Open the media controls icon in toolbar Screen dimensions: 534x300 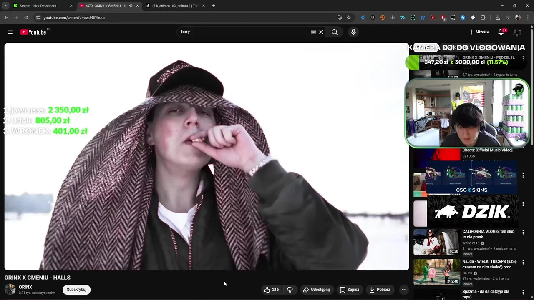pyautogui.click(x=508, y=17)
